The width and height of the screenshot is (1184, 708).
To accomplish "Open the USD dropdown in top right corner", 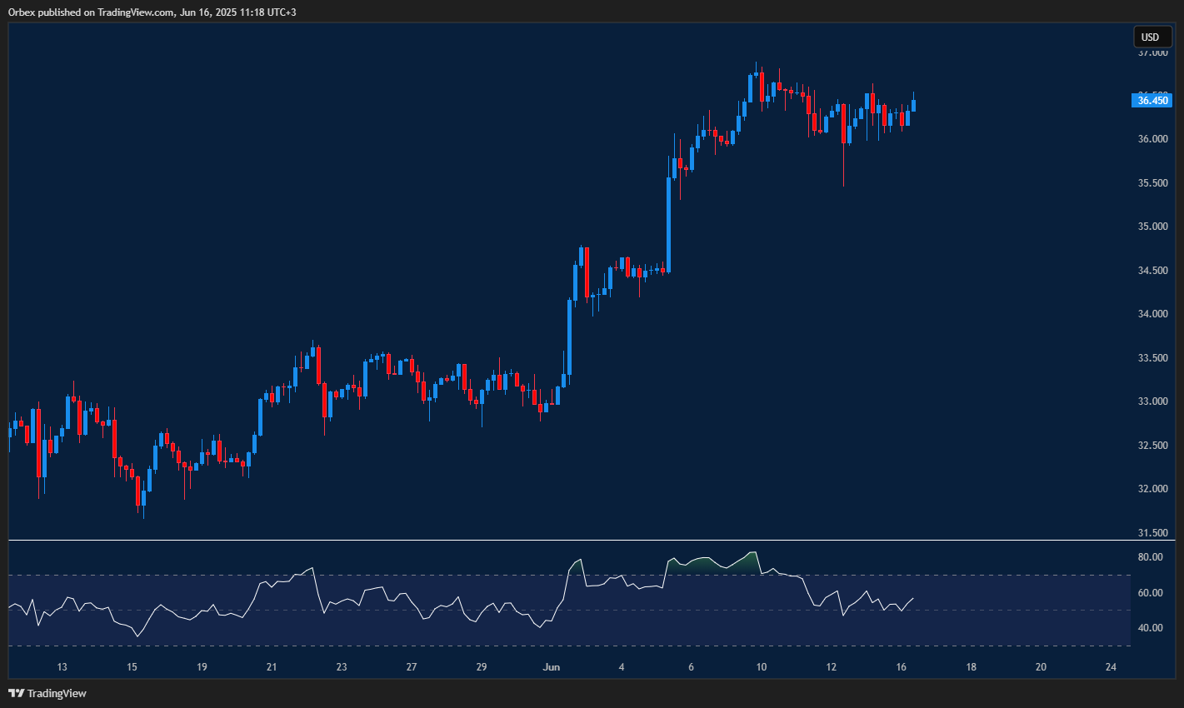I will coord(1152,37).
